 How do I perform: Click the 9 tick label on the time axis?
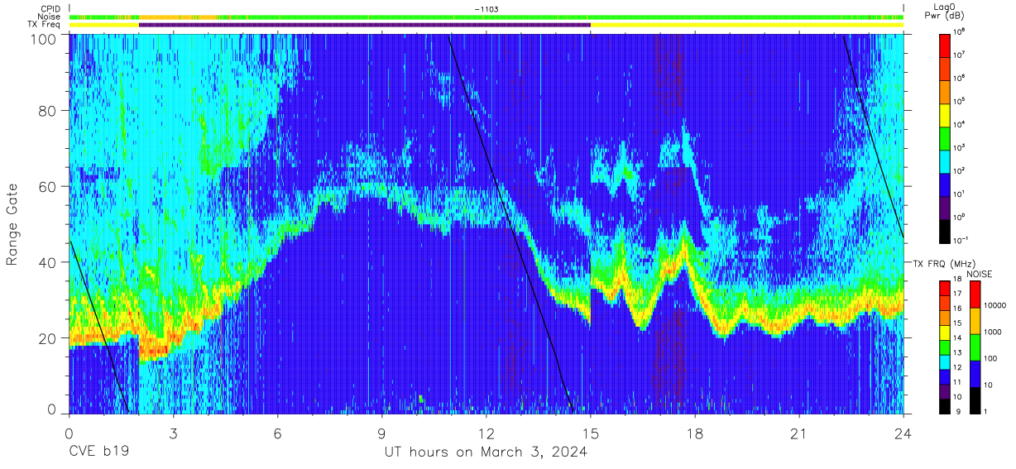381,433
